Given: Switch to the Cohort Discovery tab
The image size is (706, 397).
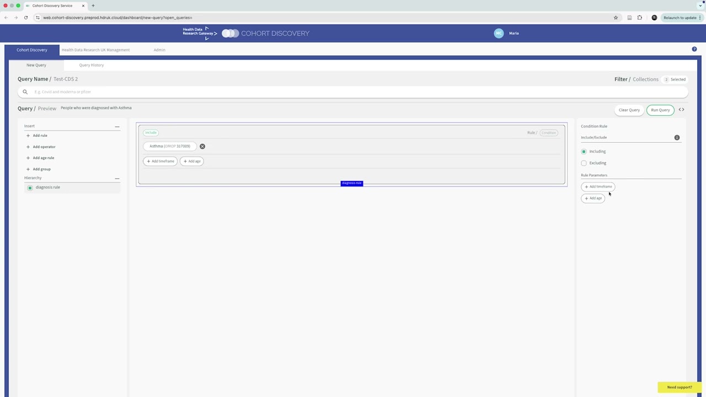Looking at the screenshot, I should (32, 50).
